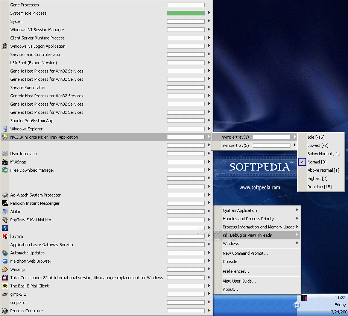Set priority to Lowest [-2]
This screenshot has height=316, width=348.
pos(321,145)
